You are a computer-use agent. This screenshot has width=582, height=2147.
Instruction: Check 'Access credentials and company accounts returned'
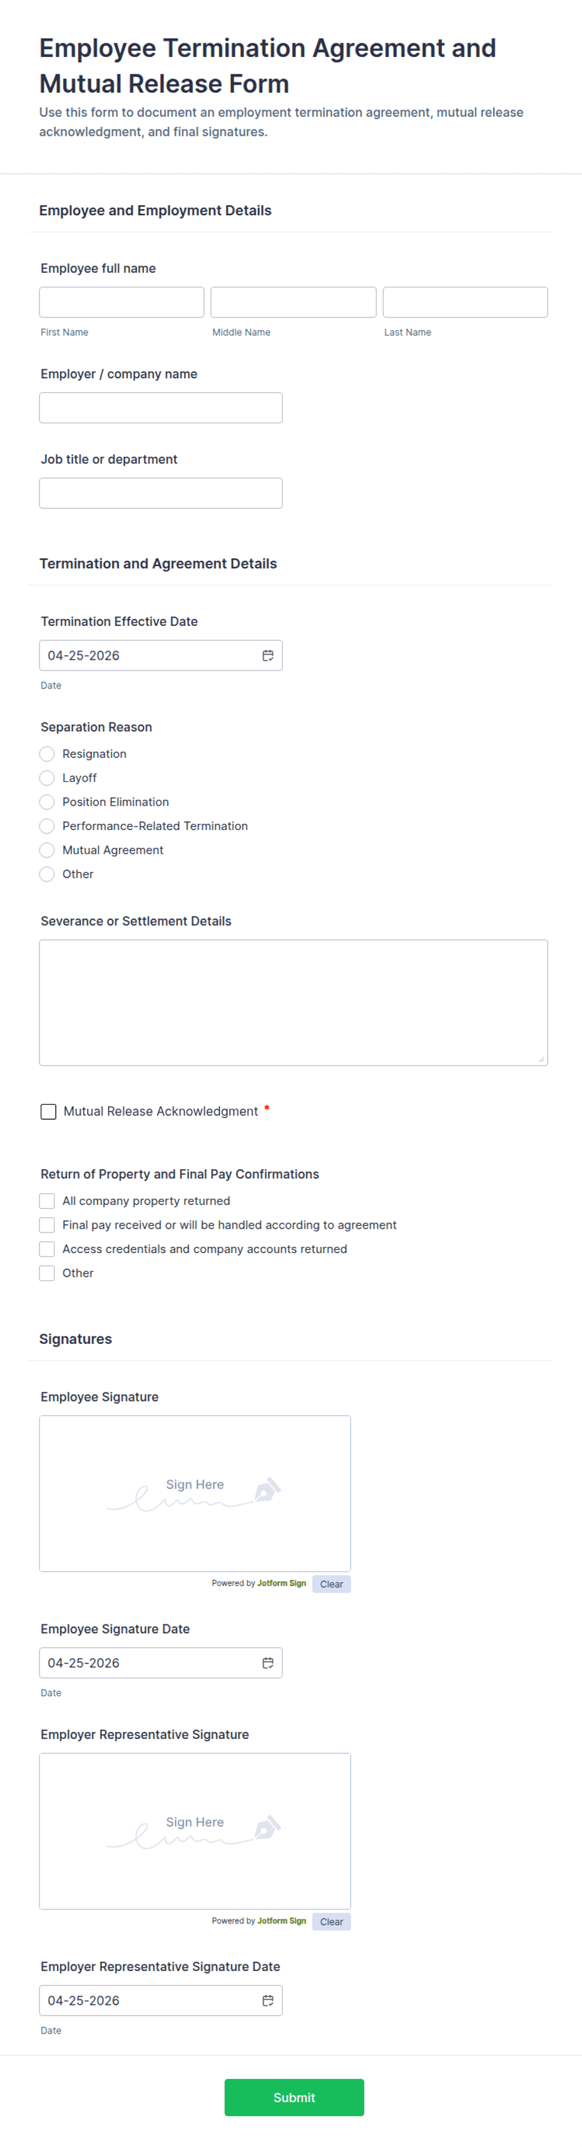pos(47,1249)
